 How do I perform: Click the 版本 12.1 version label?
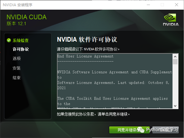tap(16, 24)
